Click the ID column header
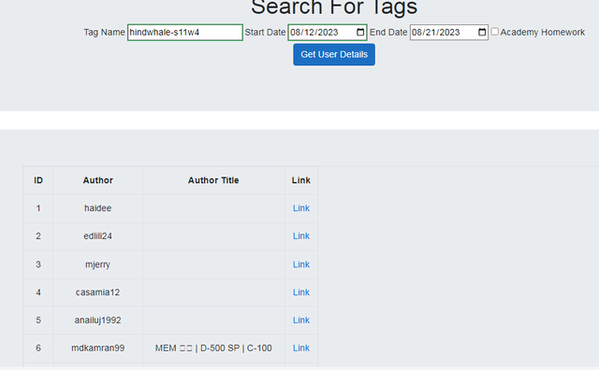The height and width of the screenshot is (370, 599). (38, 180)
